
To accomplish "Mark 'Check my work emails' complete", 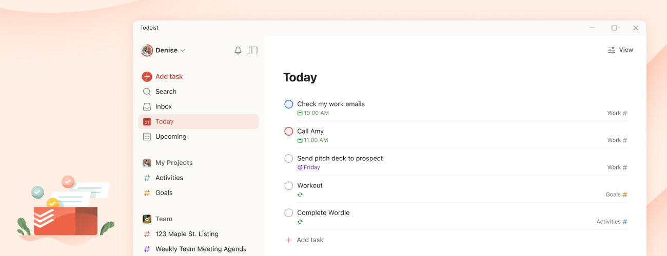I will coord(289,104).
